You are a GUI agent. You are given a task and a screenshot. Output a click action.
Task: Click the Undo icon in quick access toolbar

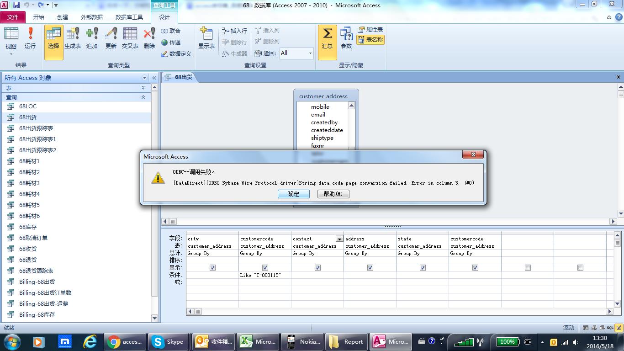26,5
